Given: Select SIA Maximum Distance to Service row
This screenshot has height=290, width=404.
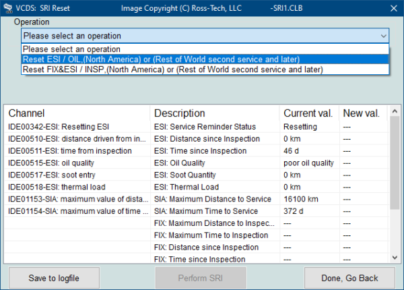Looking at the screenshot, I should 213,199.
